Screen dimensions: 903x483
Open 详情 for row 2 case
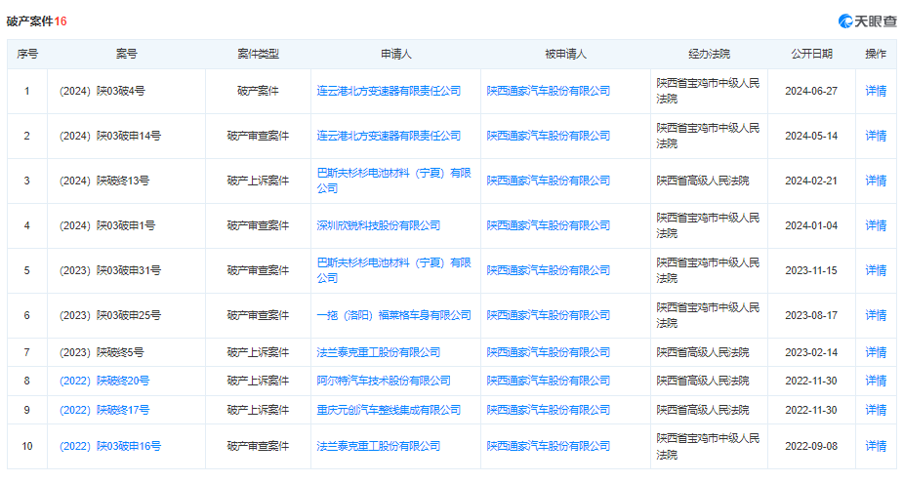(876, 136)
